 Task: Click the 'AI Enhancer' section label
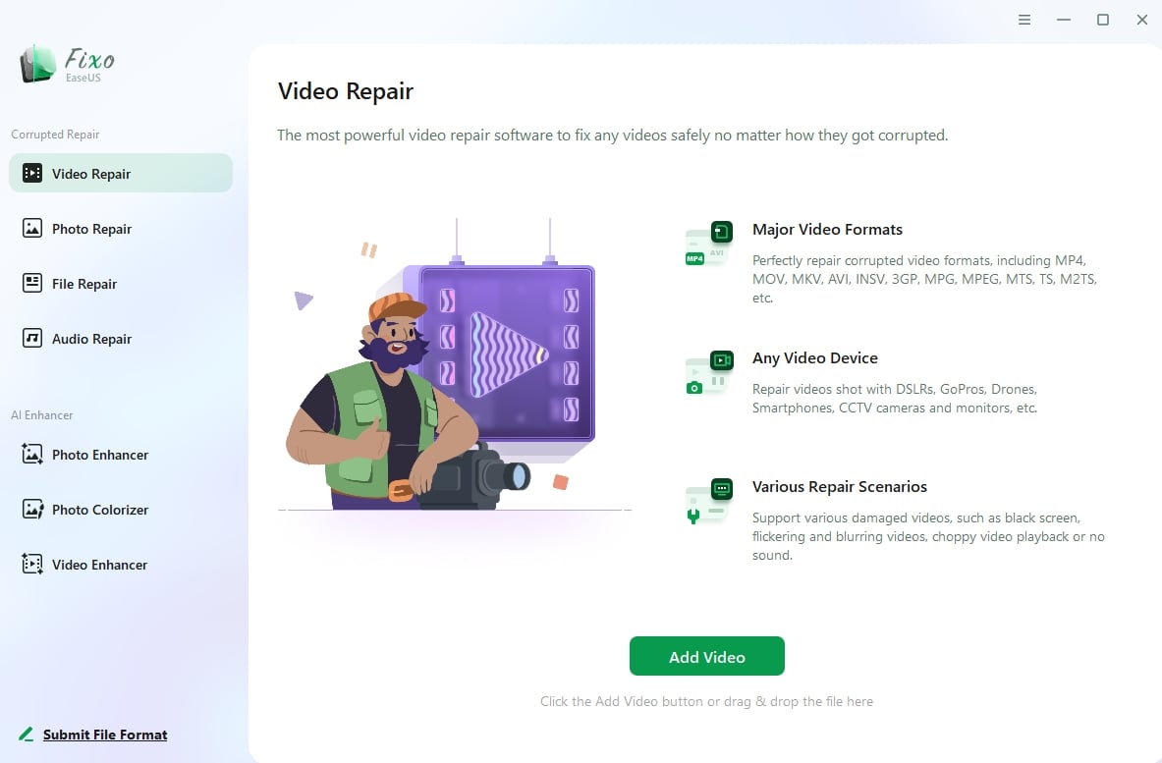click(x=41, y=414)
